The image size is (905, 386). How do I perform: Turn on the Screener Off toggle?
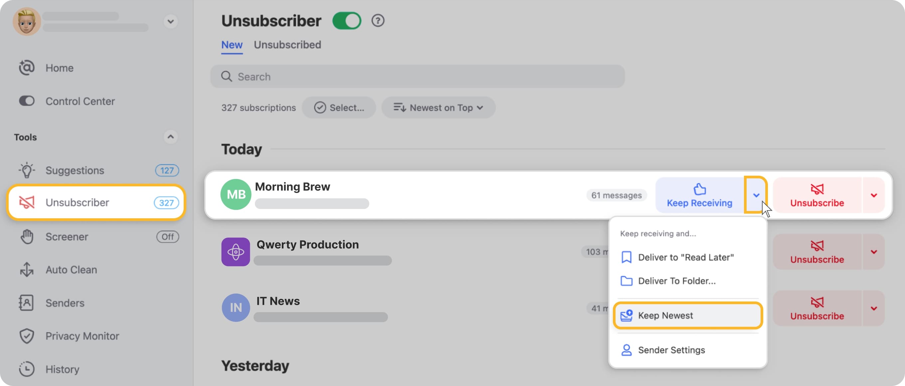(x=168, y=236)
